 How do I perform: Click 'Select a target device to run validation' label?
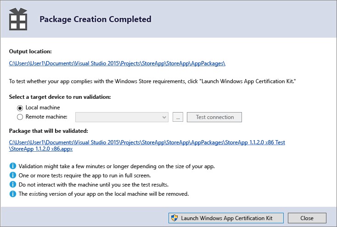point(60,97)
